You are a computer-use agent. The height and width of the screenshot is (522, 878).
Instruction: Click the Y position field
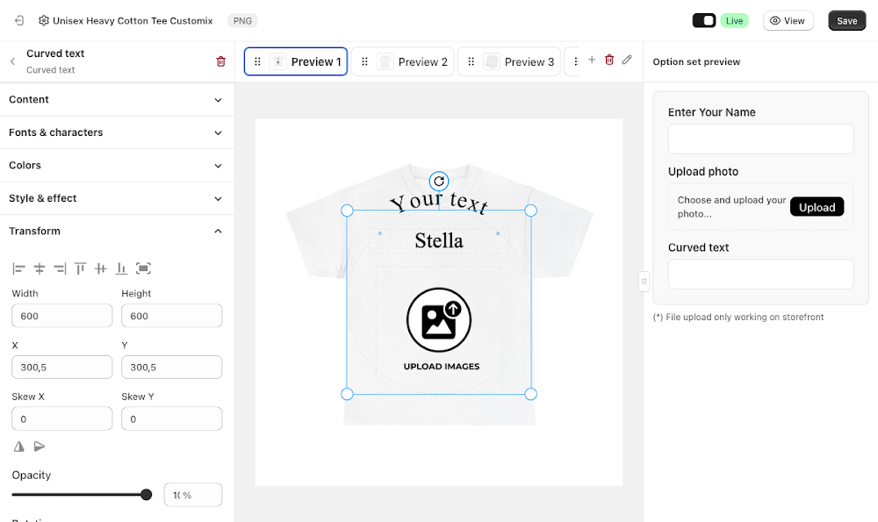(x=172, y=368)
